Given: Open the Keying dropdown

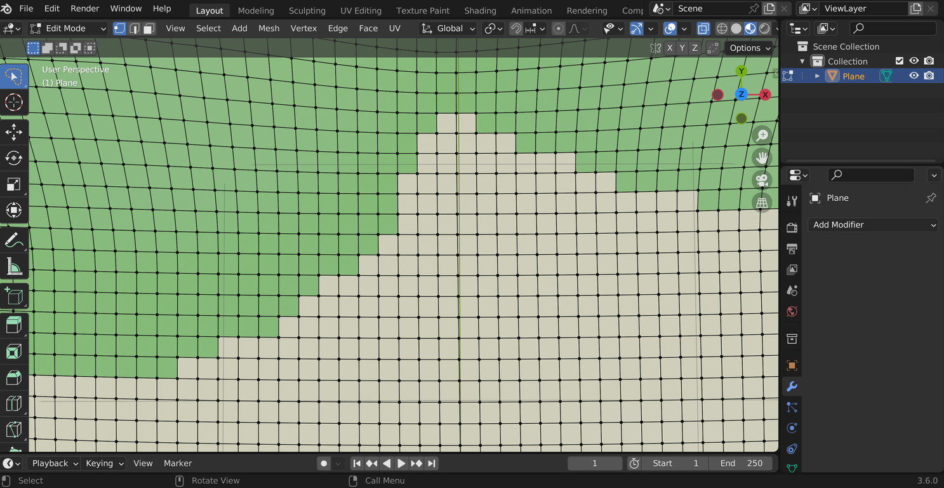Looking at the screenshot, I should [x=105, y=463].
